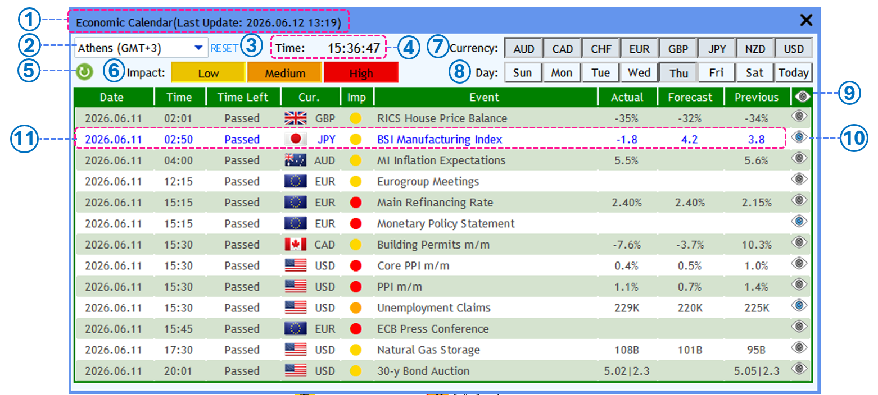
Task: Click the EU flag in Eurogroup Meetings row
Action: [296, 181]
